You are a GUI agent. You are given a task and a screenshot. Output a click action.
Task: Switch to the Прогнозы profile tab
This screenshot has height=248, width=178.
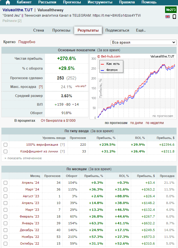[x=61, y=30]
